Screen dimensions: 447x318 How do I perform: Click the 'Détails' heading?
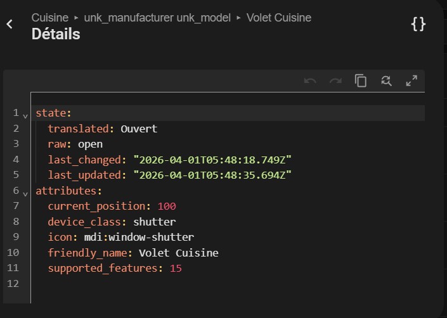pos(56,34)
